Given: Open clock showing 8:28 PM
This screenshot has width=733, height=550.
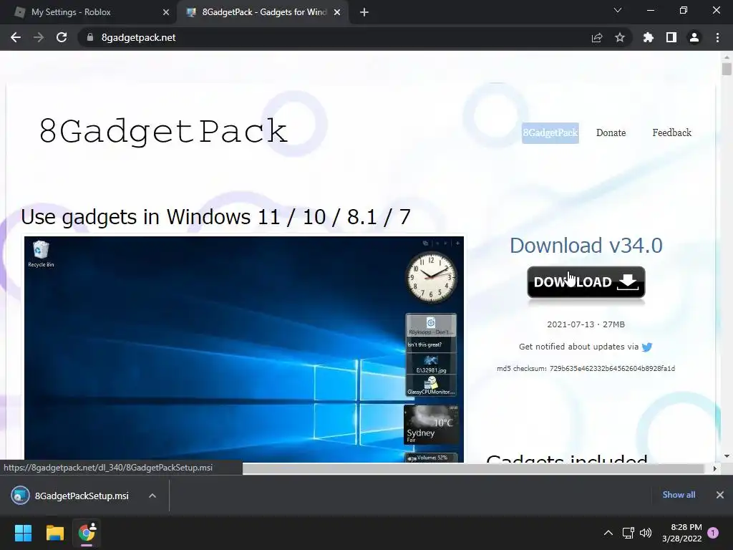Looking at the screenshot, I should pyautogui.click(x=682, y=533).
